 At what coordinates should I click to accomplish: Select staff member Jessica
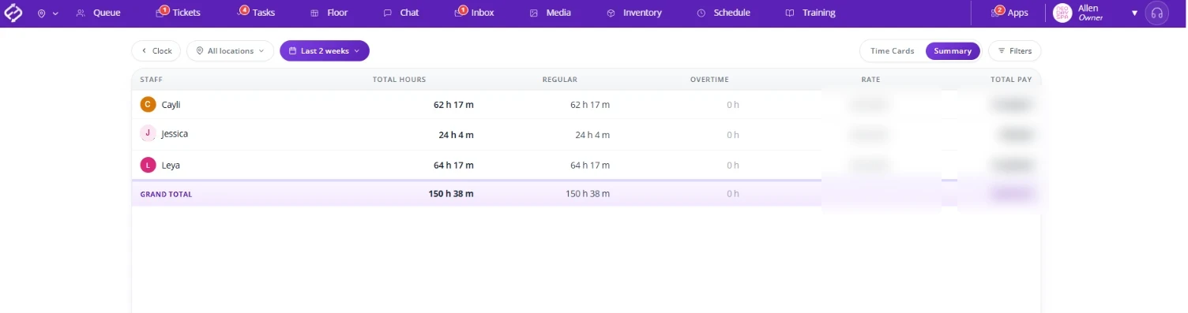click(164, 134)
